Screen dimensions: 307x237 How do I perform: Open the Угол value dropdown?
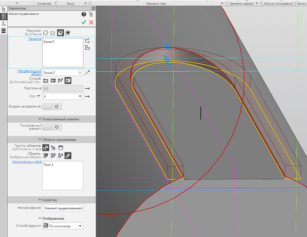(x=80, y=96)
